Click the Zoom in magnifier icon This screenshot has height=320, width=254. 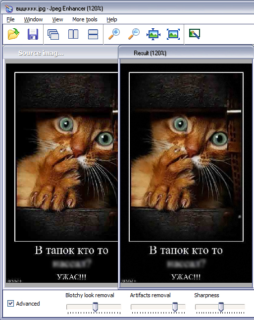(114, 34)
